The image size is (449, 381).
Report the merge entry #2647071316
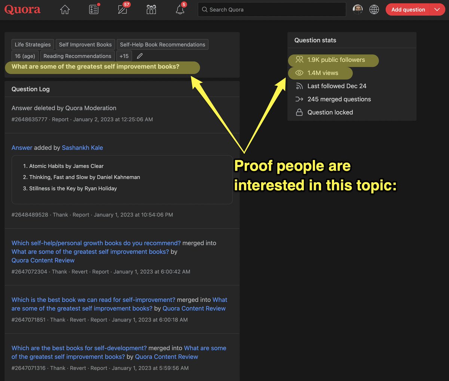point(99,368)
